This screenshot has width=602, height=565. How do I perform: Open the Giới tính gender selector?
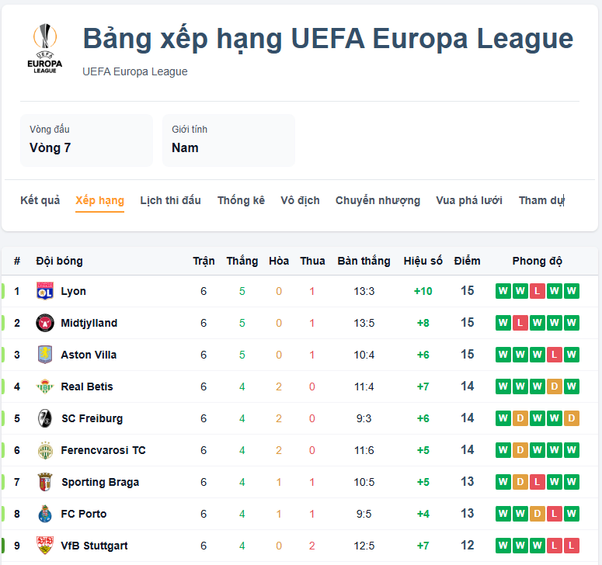[228, 140]
